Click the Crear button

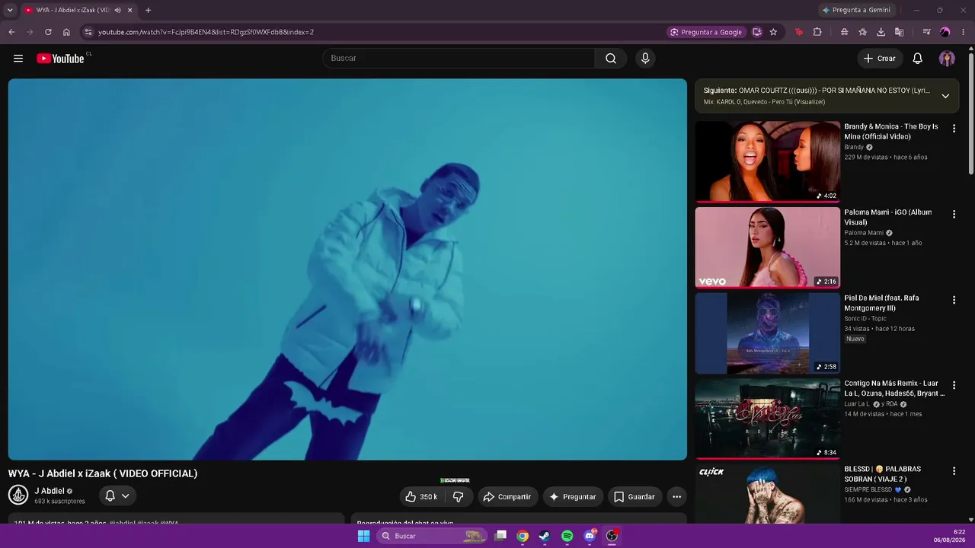(880, 59)
